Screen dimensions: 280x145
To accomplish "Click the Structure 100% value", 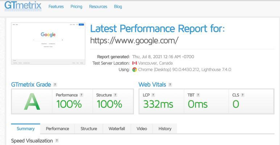I will pos(109,104).
